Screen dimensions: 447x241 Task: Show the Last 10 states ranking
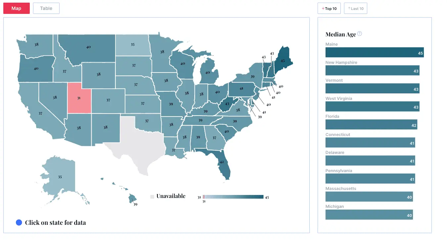click(x=355, y=9)
